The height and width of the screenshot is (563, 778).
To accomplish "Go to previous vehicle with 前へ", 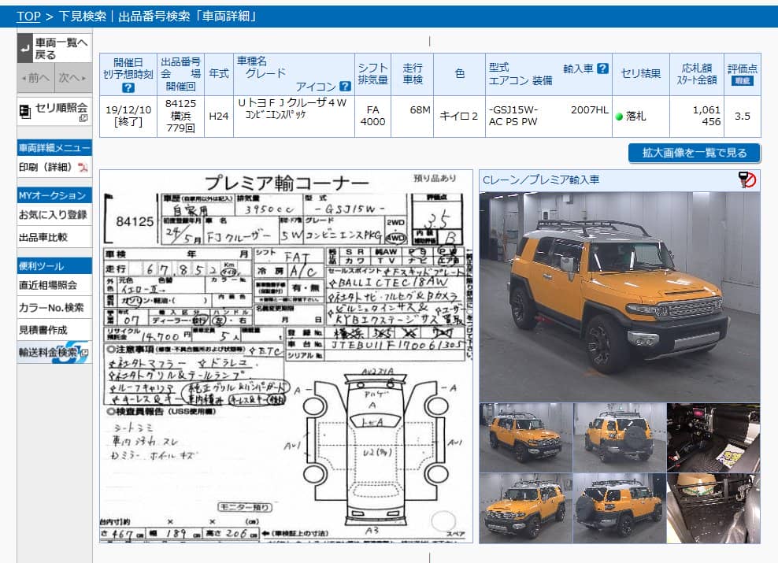I will (x=35, y=77).
